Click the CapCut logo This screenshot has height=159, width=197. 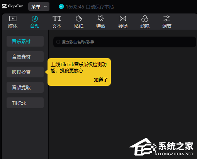click(12, 6)
